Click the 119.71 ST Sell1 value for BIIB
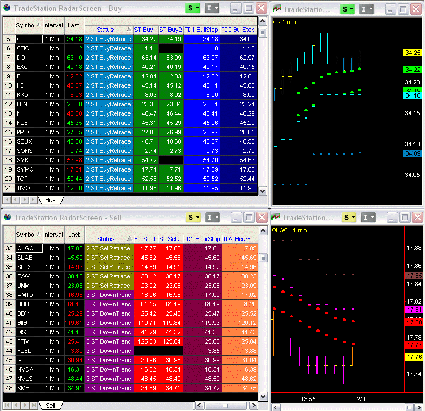The width and height of the screenshot is (425, 411). [x=146, y=323]
